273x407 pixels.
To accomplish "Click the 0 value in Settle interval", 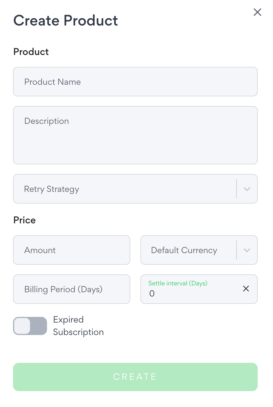I will (x=152, y=294).
